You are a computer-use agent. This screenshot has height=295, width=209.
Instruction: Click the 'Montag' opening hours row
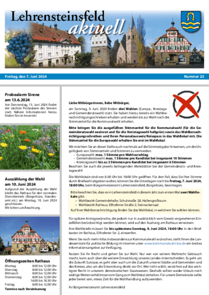point(31,266)
